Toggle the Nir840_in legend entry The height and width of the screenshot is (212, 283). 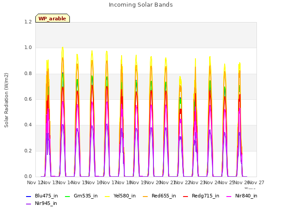coord(242,196)
